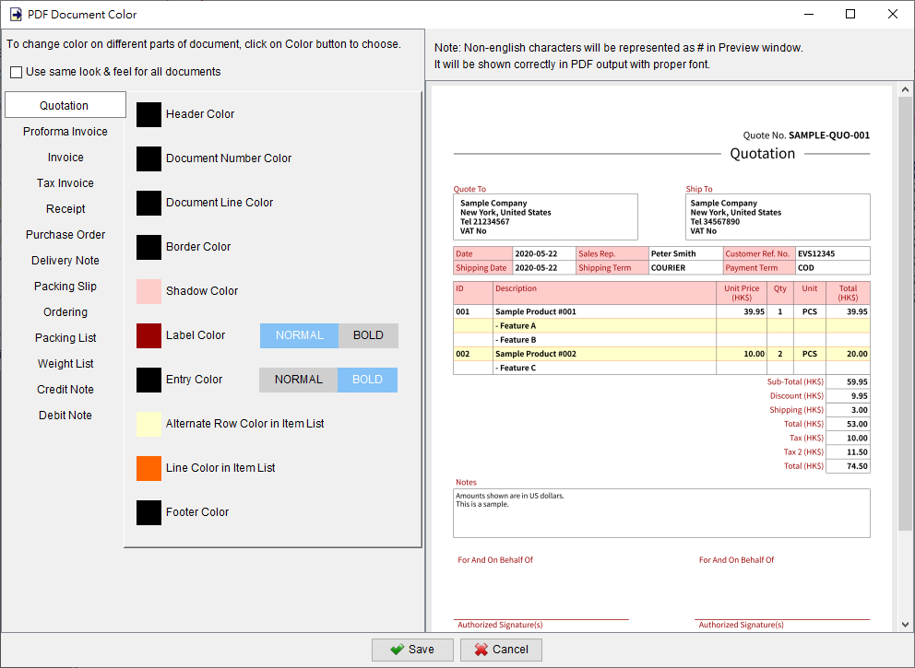Viewport: 915px width, 668px height.
Task: Pick the Entry Color swatch
Action: tap(149, 380)
